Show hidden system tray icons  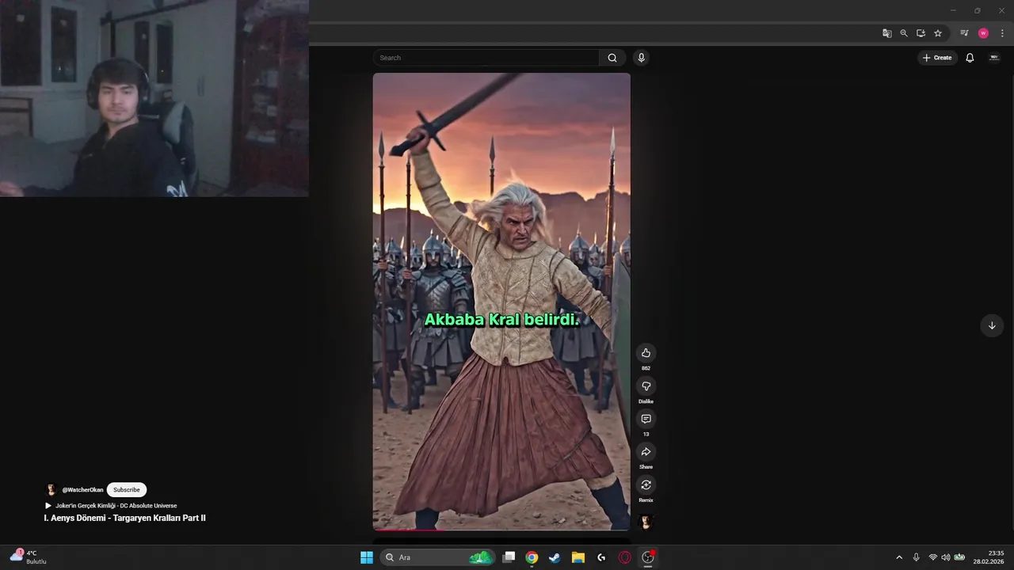pyautogui.click(x=899, y=557)
